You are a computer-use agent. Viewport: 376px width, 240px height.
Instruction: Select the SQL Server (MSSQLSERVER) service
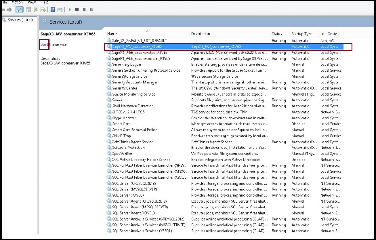point(135,189)
